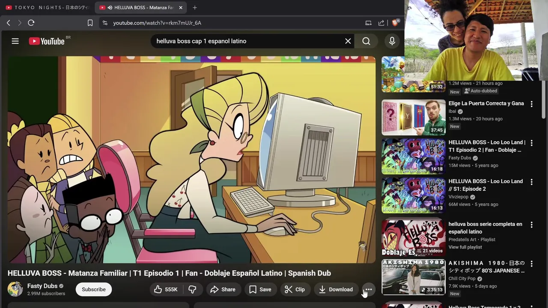
Task: Open options for helluva boss serie completa playlist
Action: [x=532, y=225]
